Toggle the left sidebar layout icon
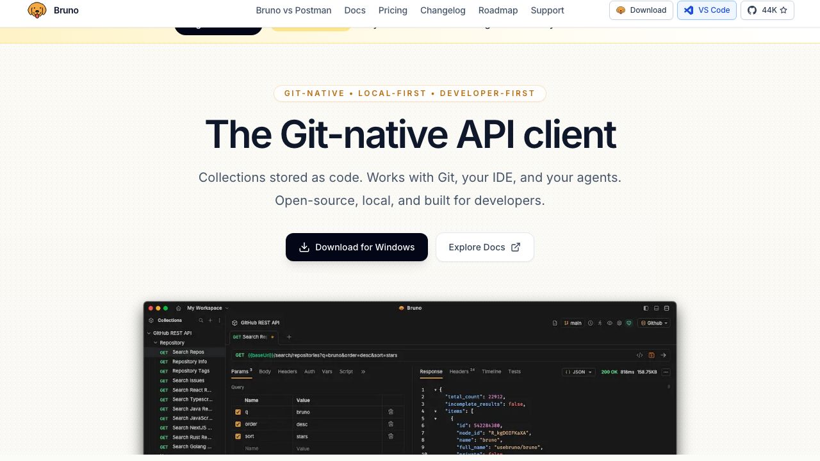Screen dimensions: 820x461 pyautogui.click(x=646, y=308)
